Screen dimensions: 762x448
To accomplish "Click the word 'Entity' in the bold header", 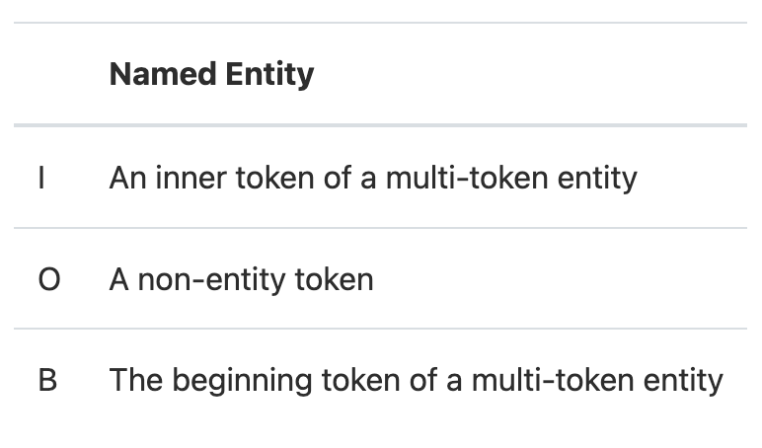I will [x=269, y=75].
